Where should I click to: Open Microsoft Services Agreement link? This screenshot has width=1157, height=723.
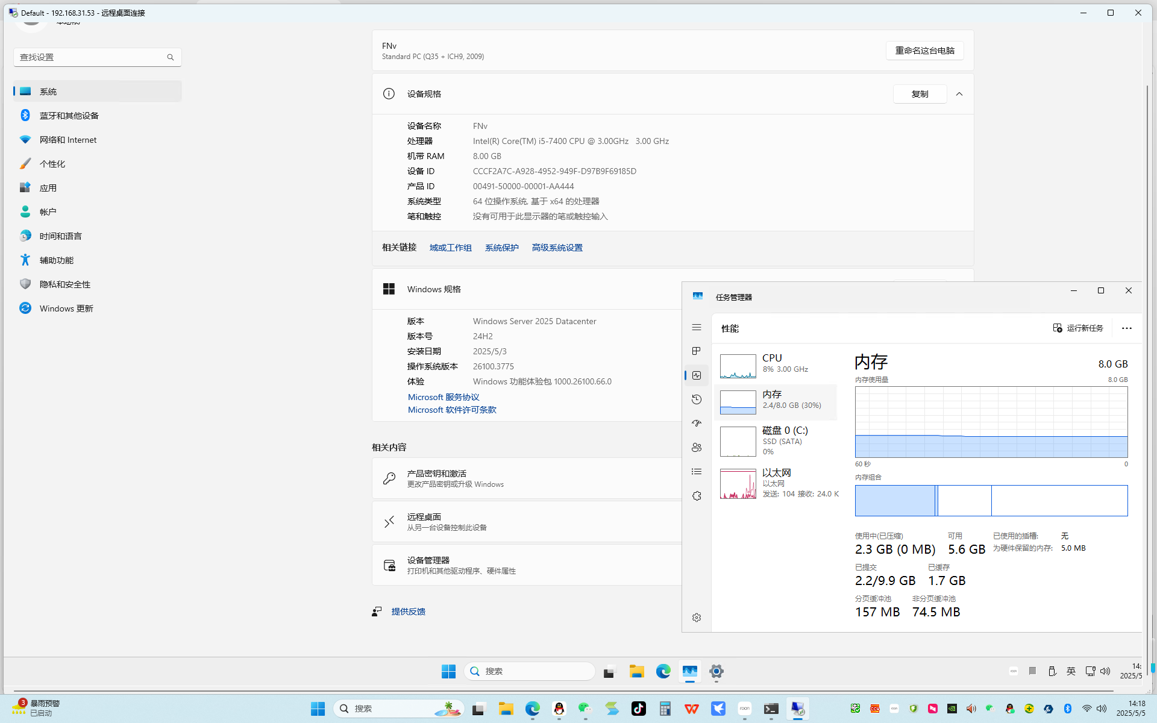click(444, 397)
